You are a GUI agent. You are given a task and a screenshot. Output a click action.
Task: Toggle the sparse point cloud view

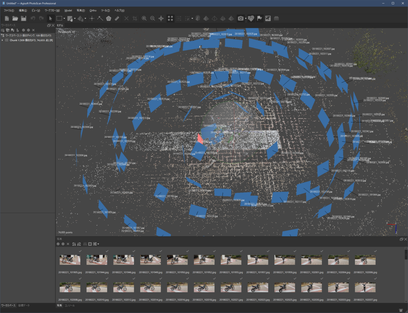(170, 18)
